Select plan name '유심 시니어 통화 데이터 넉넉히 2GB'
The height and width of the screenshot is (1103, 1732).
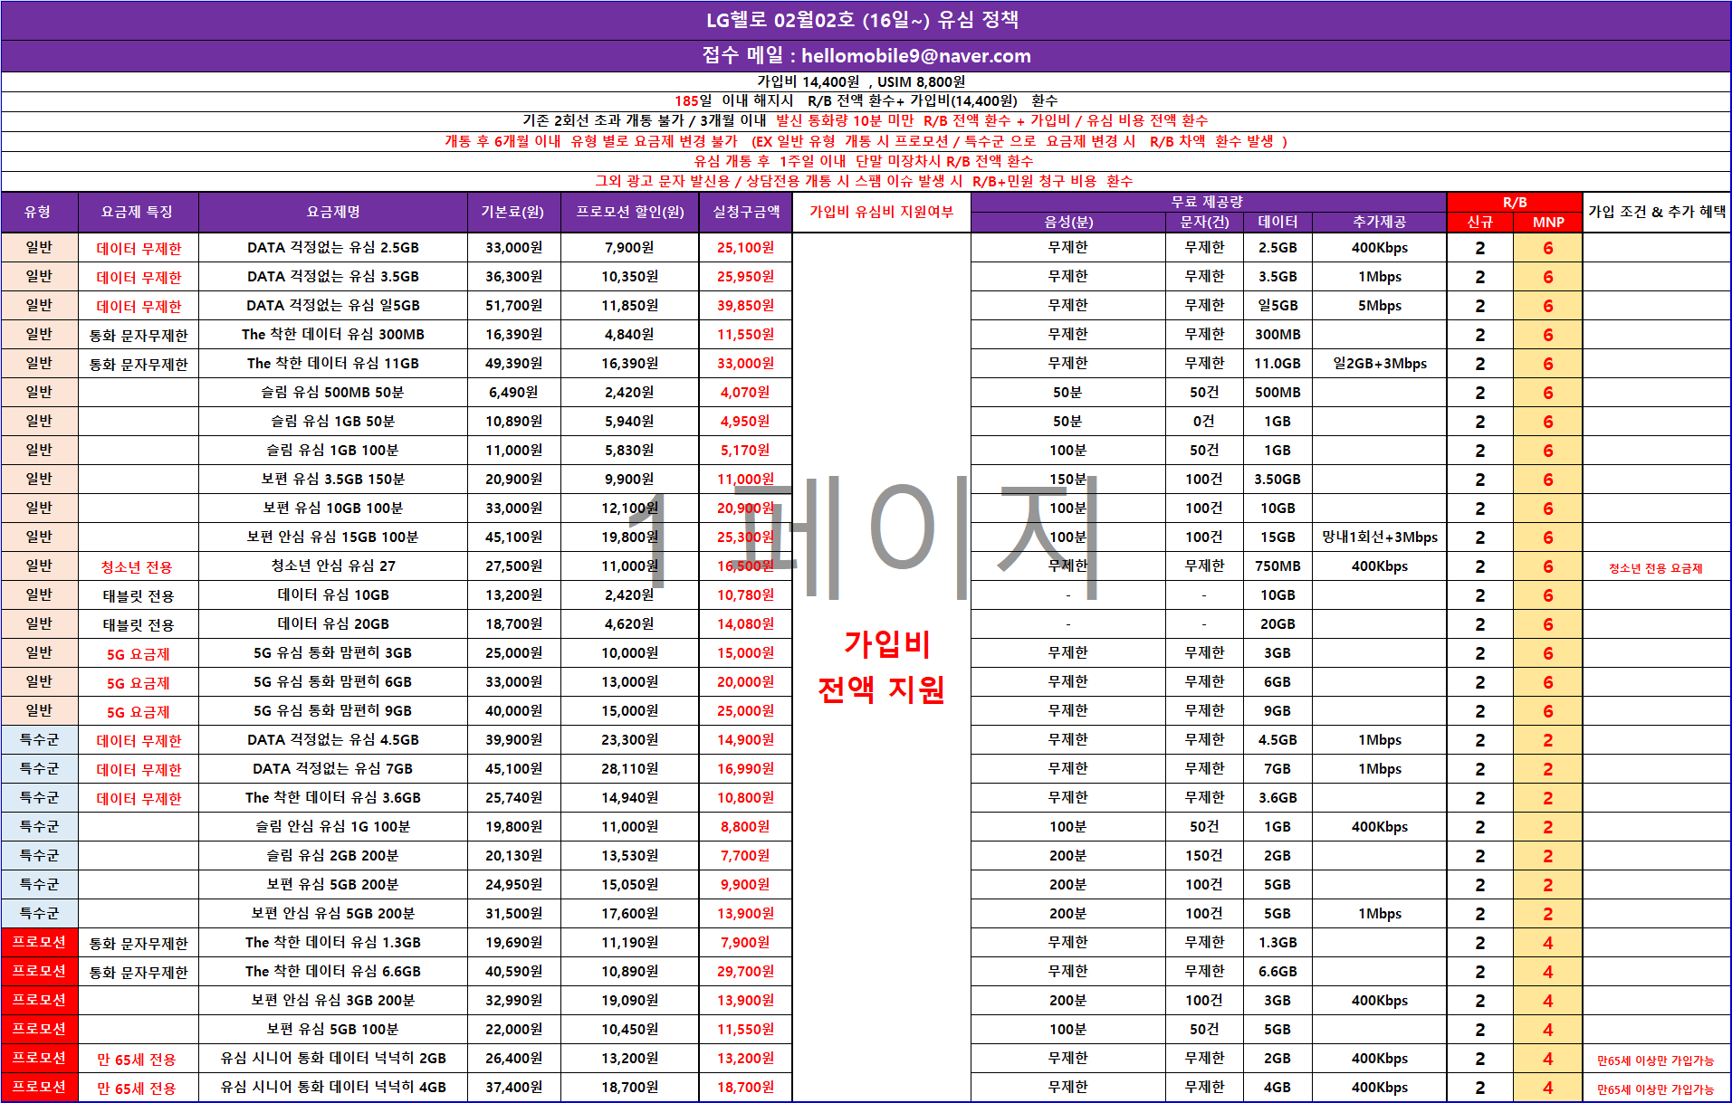pos(333,1058)
